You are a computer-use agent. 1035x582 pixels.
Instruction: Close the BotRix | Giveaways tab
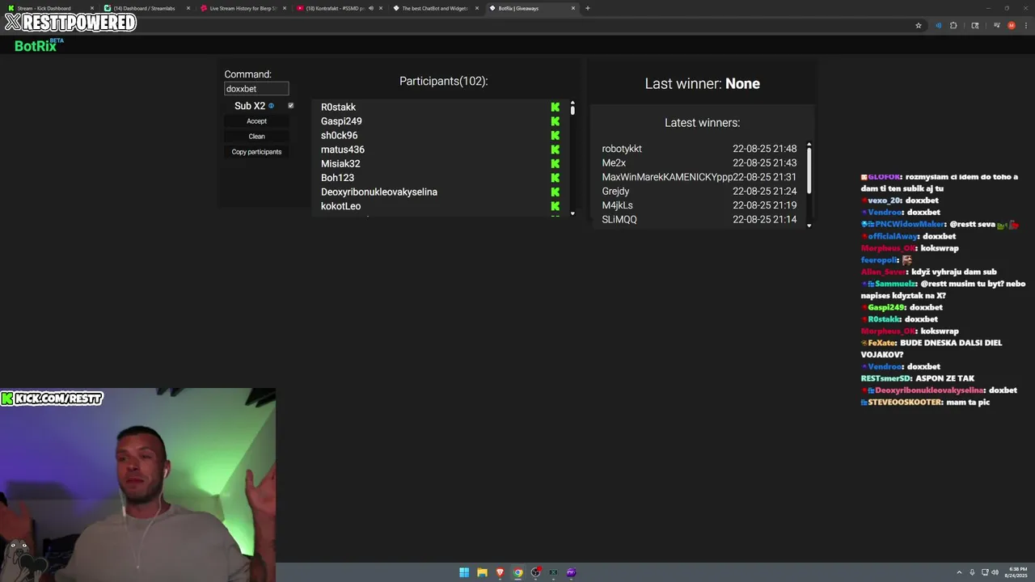[573, 8]
